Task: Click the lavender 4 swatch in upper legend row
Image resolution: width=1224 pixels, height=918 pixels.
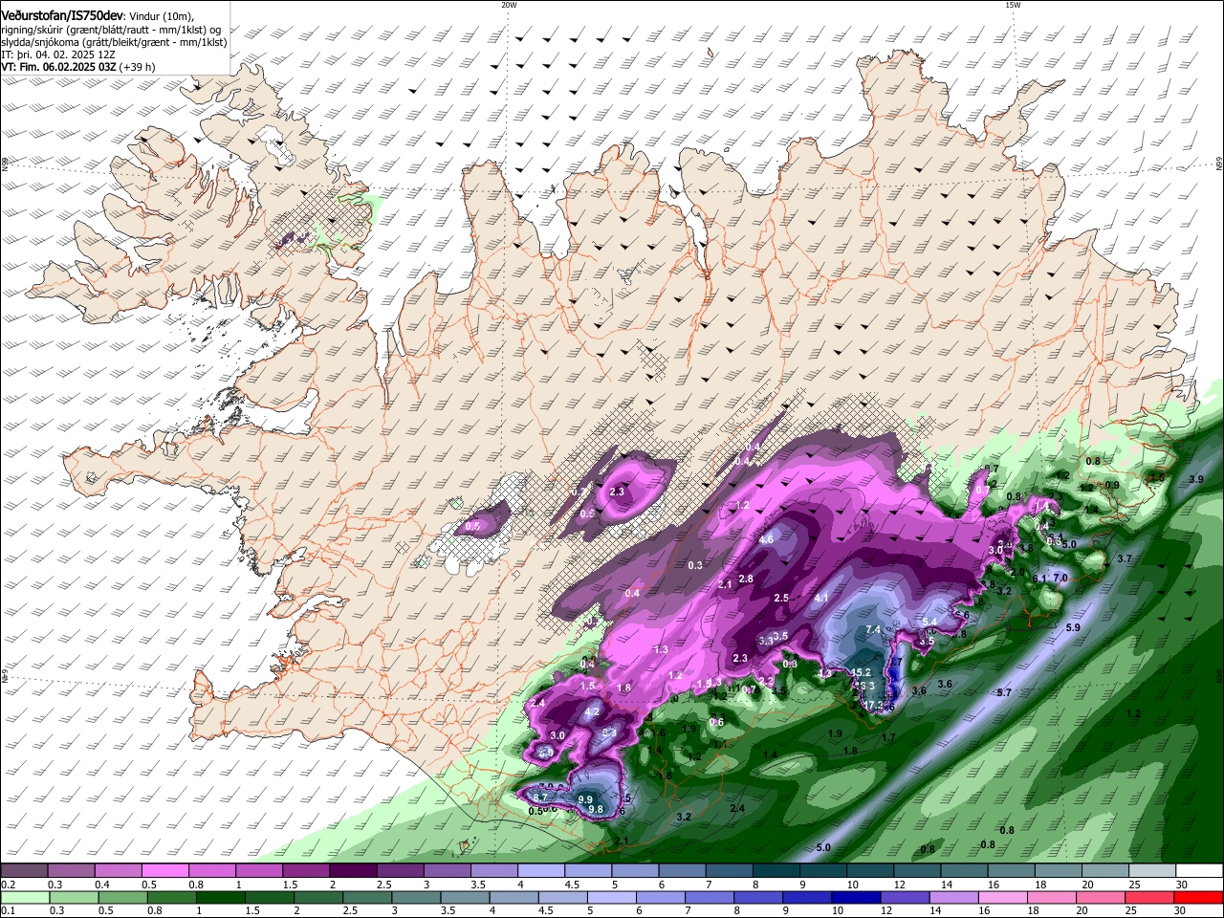Action: click(540, 871)
